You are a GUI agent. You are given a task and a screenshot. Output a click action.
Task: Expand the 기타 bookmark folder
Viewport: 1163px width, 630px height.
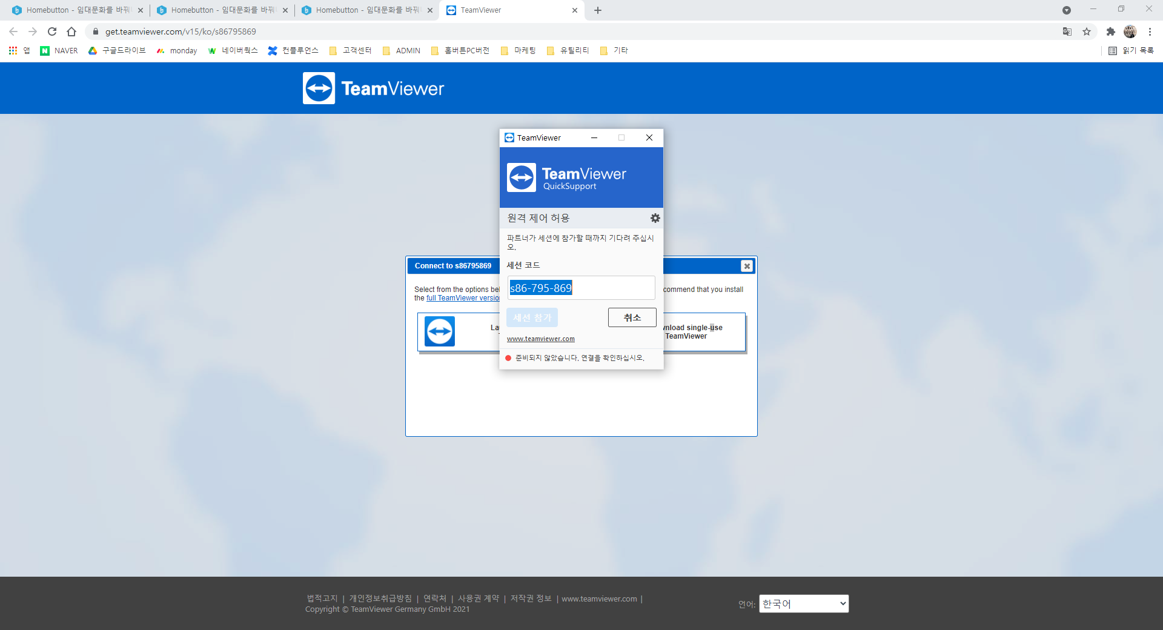pos(614,51)
